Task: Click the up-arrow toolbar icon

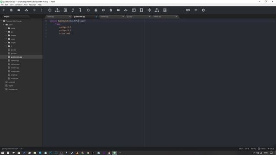Action: click(x=73, y=10)
